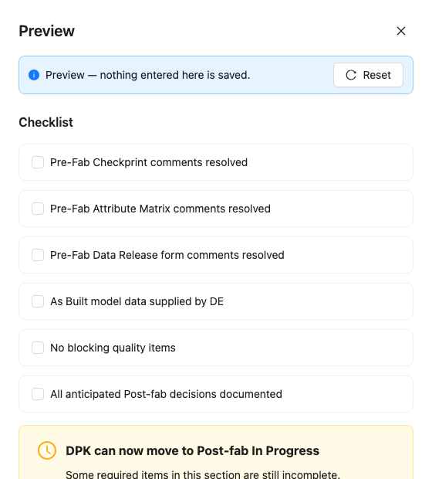Click the 'Preview — nothing entered here is saved' message
The image size is (432, 479).
(x=147, y=75)
